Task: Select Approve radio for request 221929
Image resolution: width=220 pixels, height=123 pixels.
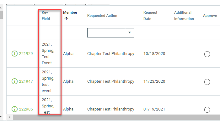Action: [x=207, y=54]
